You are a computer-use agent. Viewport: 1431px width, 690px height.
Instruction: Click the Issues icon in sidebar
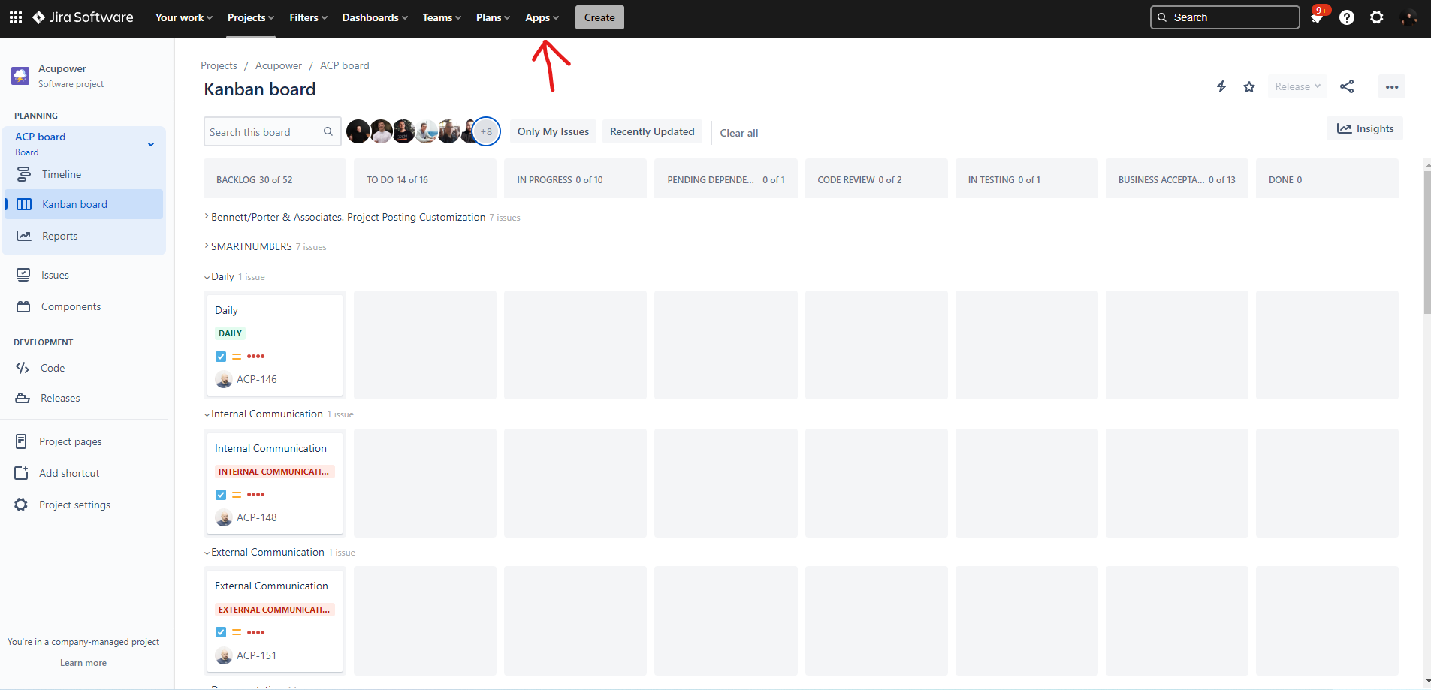pos(23,275)
